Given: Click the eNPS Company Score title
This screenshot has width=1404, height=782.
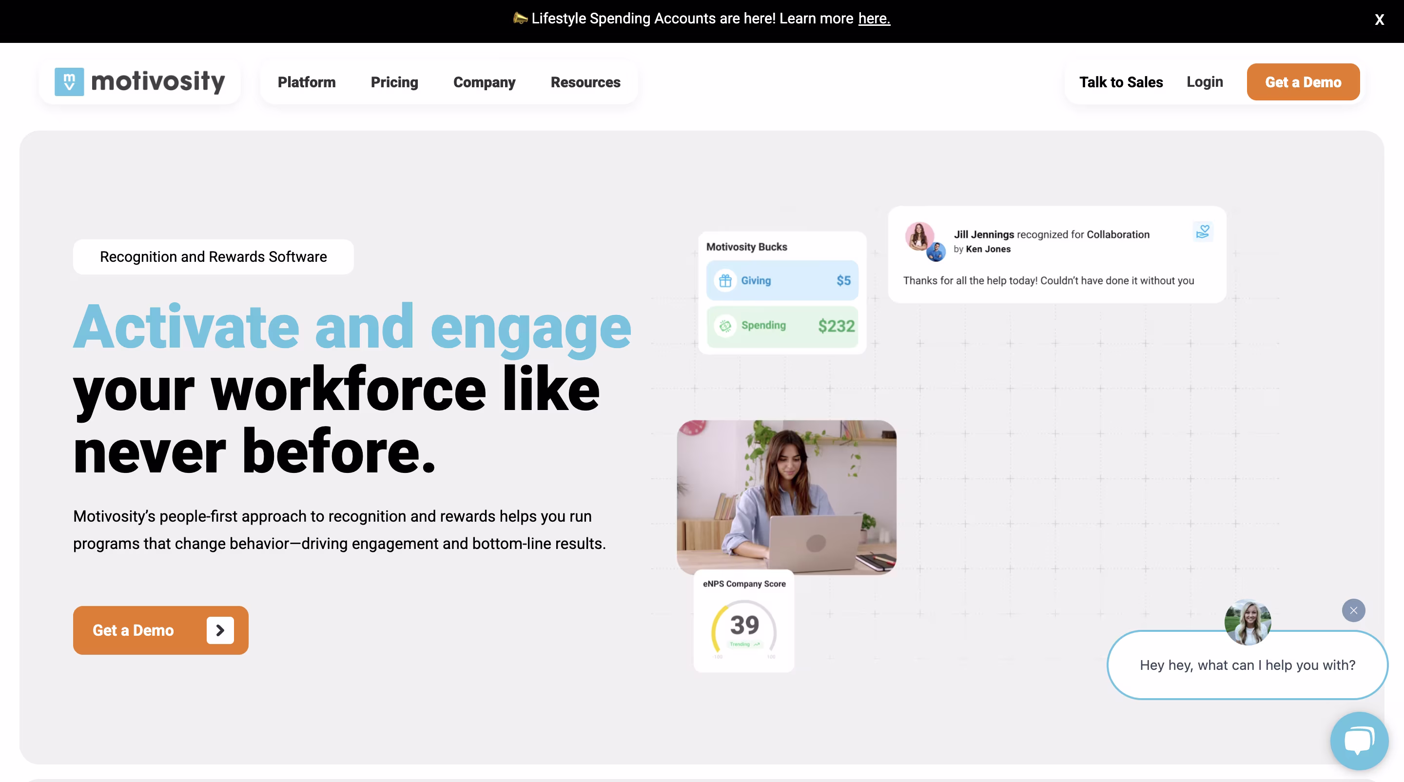Looking at the screenshot, I should (744, 584).
